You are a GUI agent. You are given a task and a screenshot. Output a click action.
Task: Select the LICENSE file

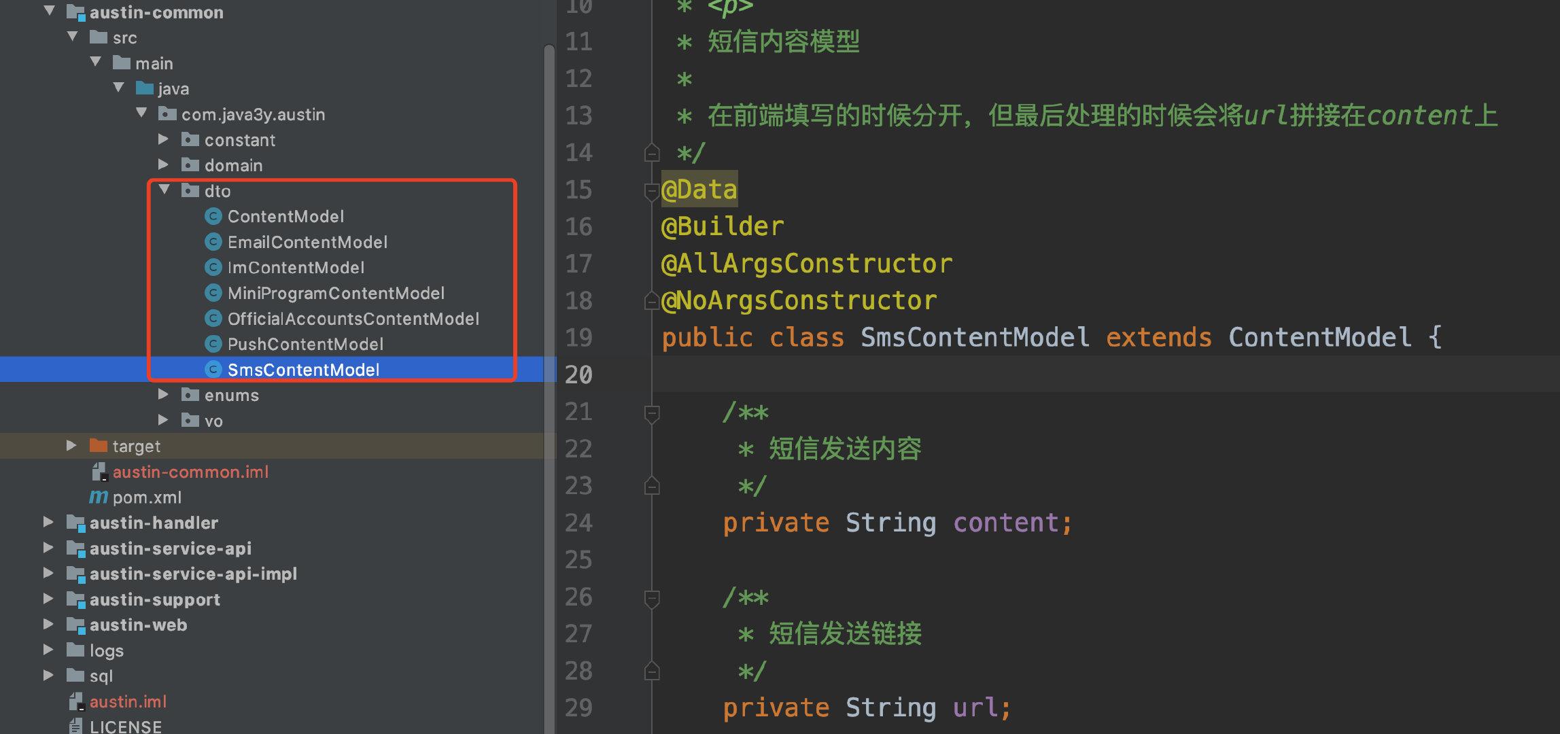pyautogui.click(x=125, y=727)
